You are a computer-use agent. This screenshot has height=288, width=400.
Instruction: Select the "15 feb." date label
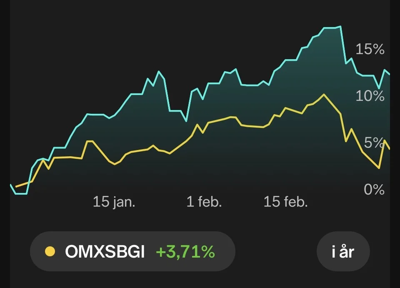point(285,203)
